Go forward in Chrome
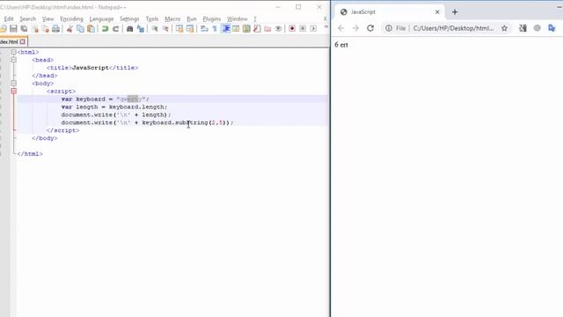Viewport: 563px width, 317px height. tap(355, 28)
